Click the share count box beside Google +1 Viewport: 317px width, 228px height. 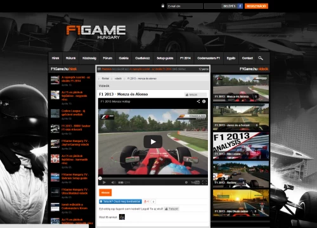[x=153, y=201]
